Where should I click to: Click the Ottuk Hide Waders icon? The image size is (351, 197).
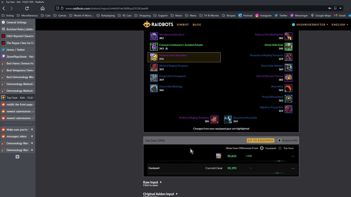point(288,68)
